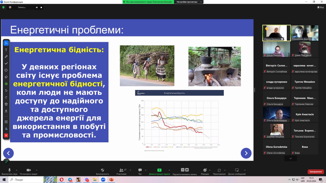Pick the Eraser annotation tool

coord(6,77)
